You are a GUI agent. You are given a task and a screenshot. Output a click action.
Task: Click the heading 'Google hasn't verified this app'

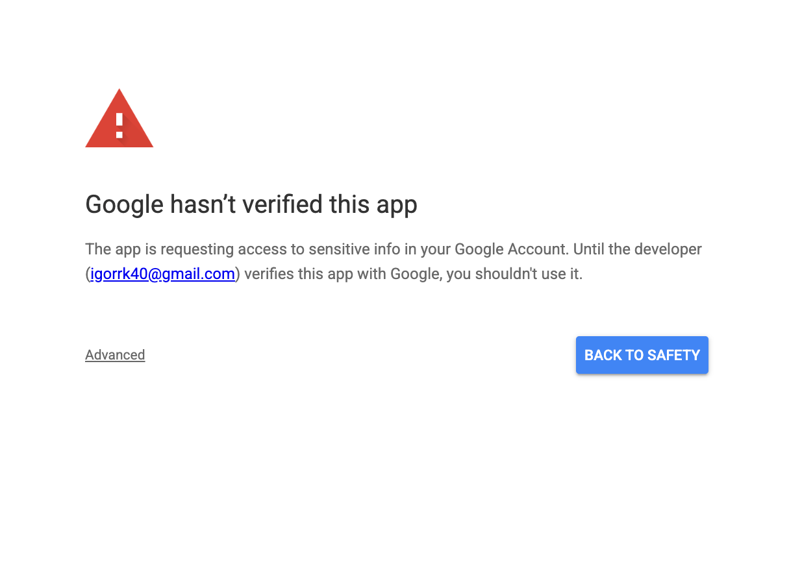click(x=251, y=204)
